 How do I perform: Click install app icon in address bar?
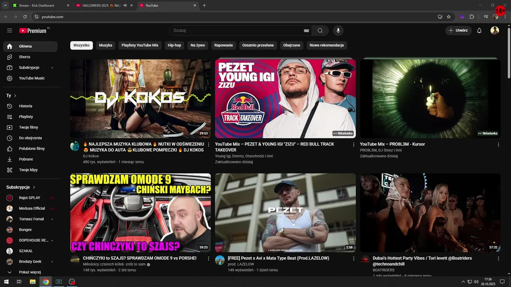coord(440,17)
